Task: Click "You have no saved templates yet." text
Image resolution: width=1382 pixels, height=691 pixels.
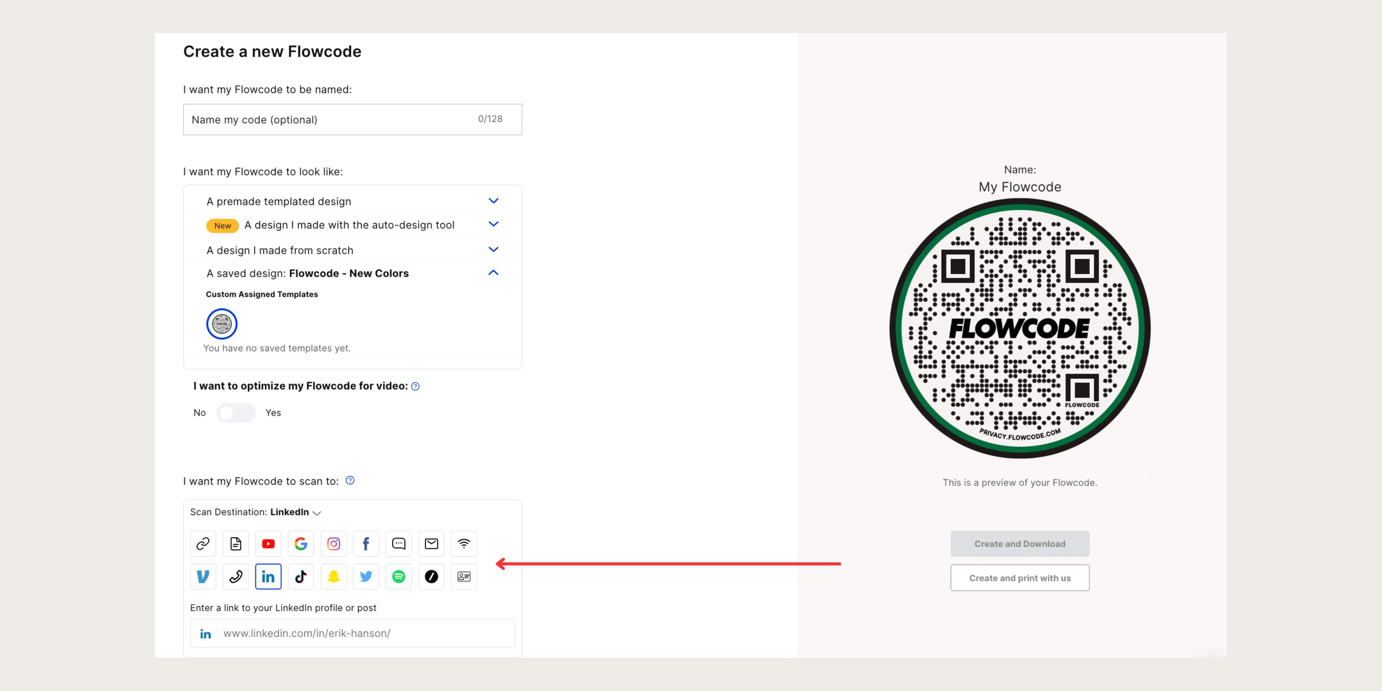Action: 277,348
